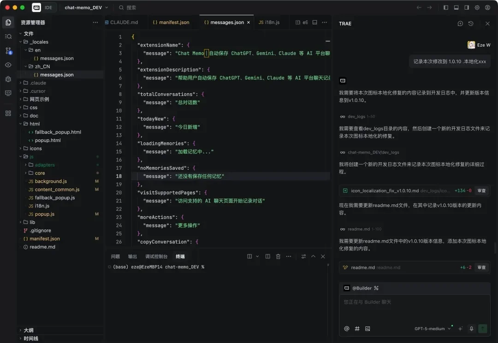Attach an image to the Builder chat

(x=368, y=329)
